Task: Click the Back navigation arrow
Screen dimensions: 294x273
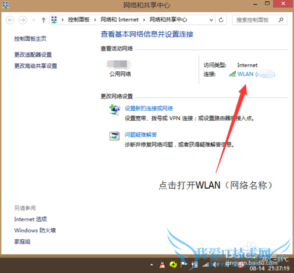Action: click(x=10, y=20)
